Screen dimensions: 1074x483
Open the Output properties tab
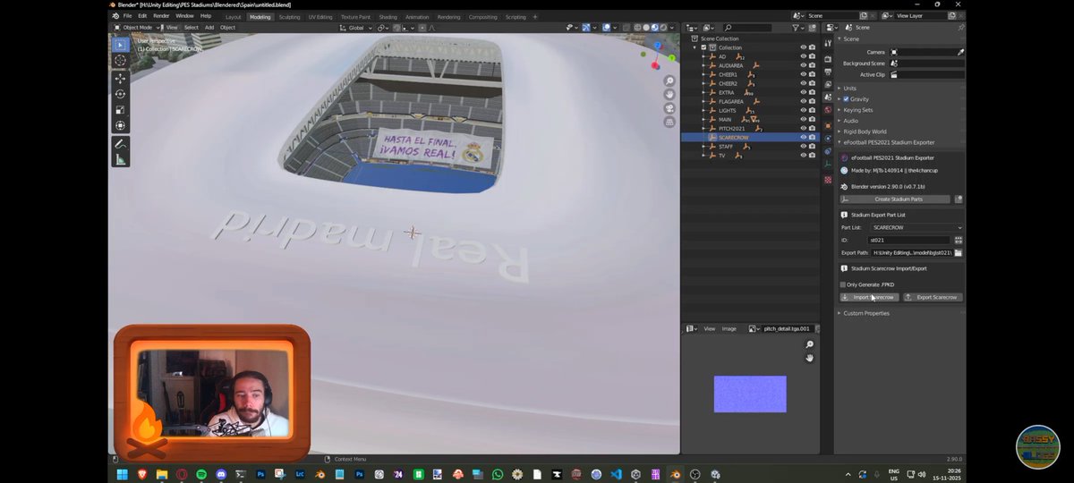click(x=828, y=71)
